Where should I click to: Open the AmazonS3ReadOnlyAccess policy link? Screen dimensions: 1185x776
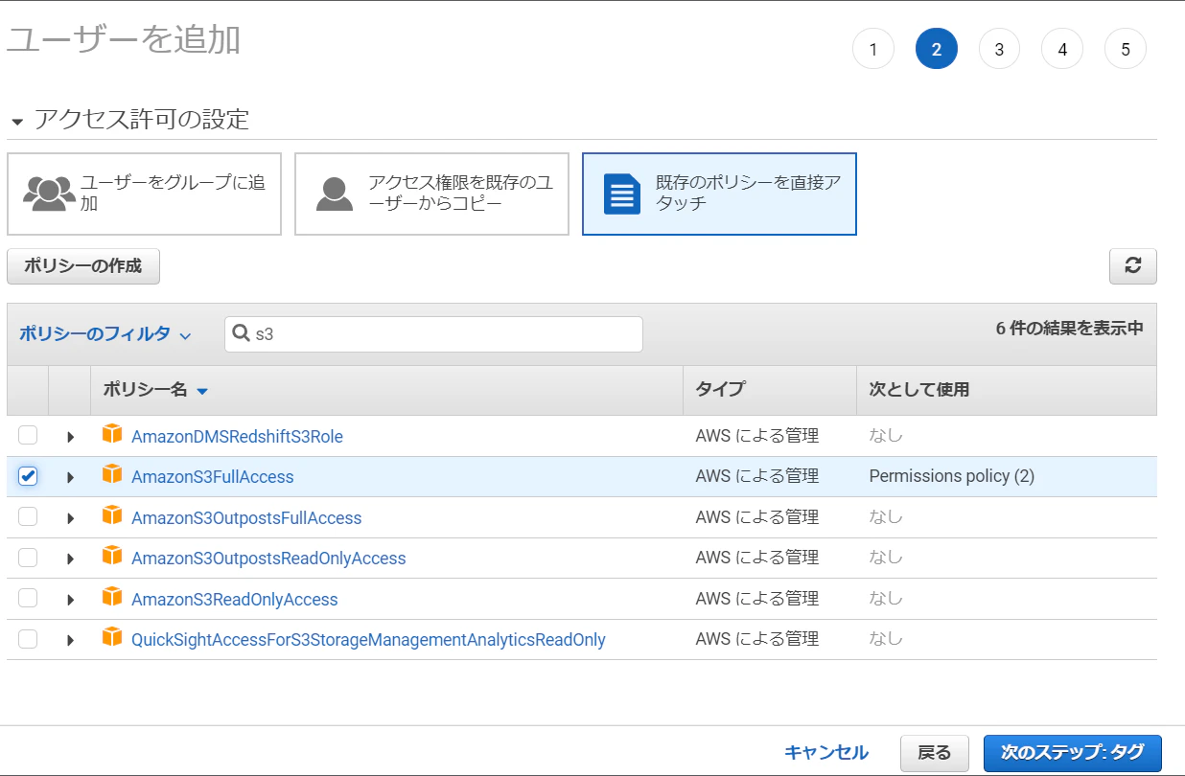click(235, 600)
